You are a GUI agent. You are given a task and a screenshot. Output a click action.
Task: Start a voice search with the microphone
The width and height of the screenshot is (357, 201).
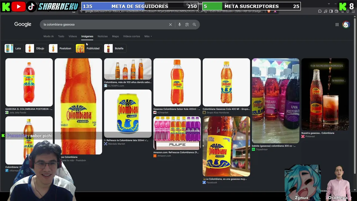point(180,25)
